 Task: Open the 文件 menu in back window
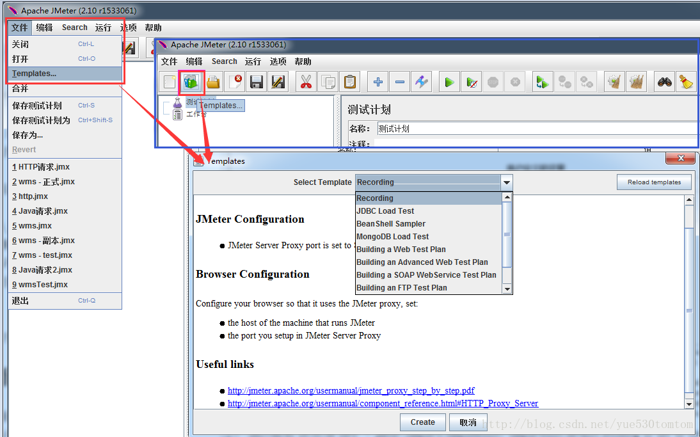point(20,28)
